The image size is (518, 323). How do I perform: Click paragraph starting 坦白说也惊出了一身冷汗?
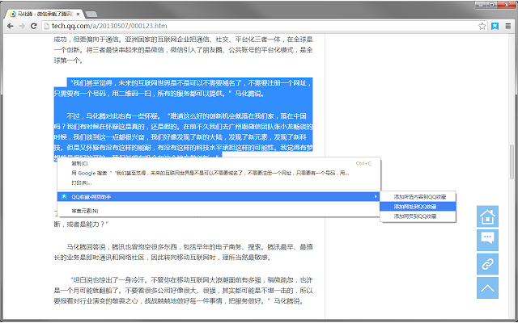tap(184, 291)
